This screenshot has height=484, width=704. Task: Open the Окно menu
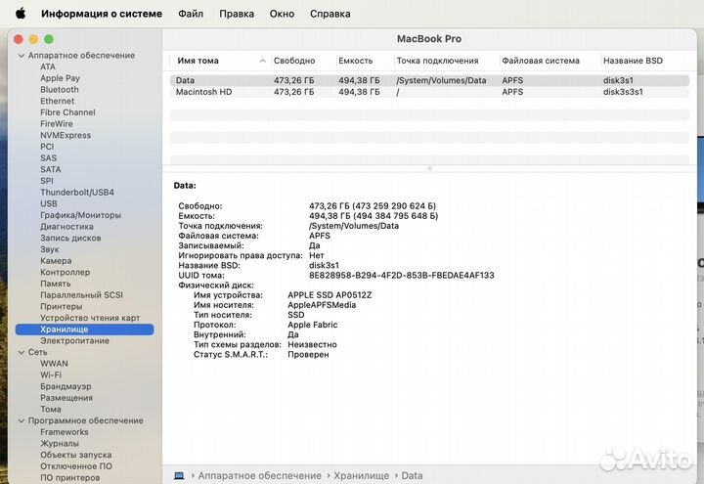click(x=282, y=14)
